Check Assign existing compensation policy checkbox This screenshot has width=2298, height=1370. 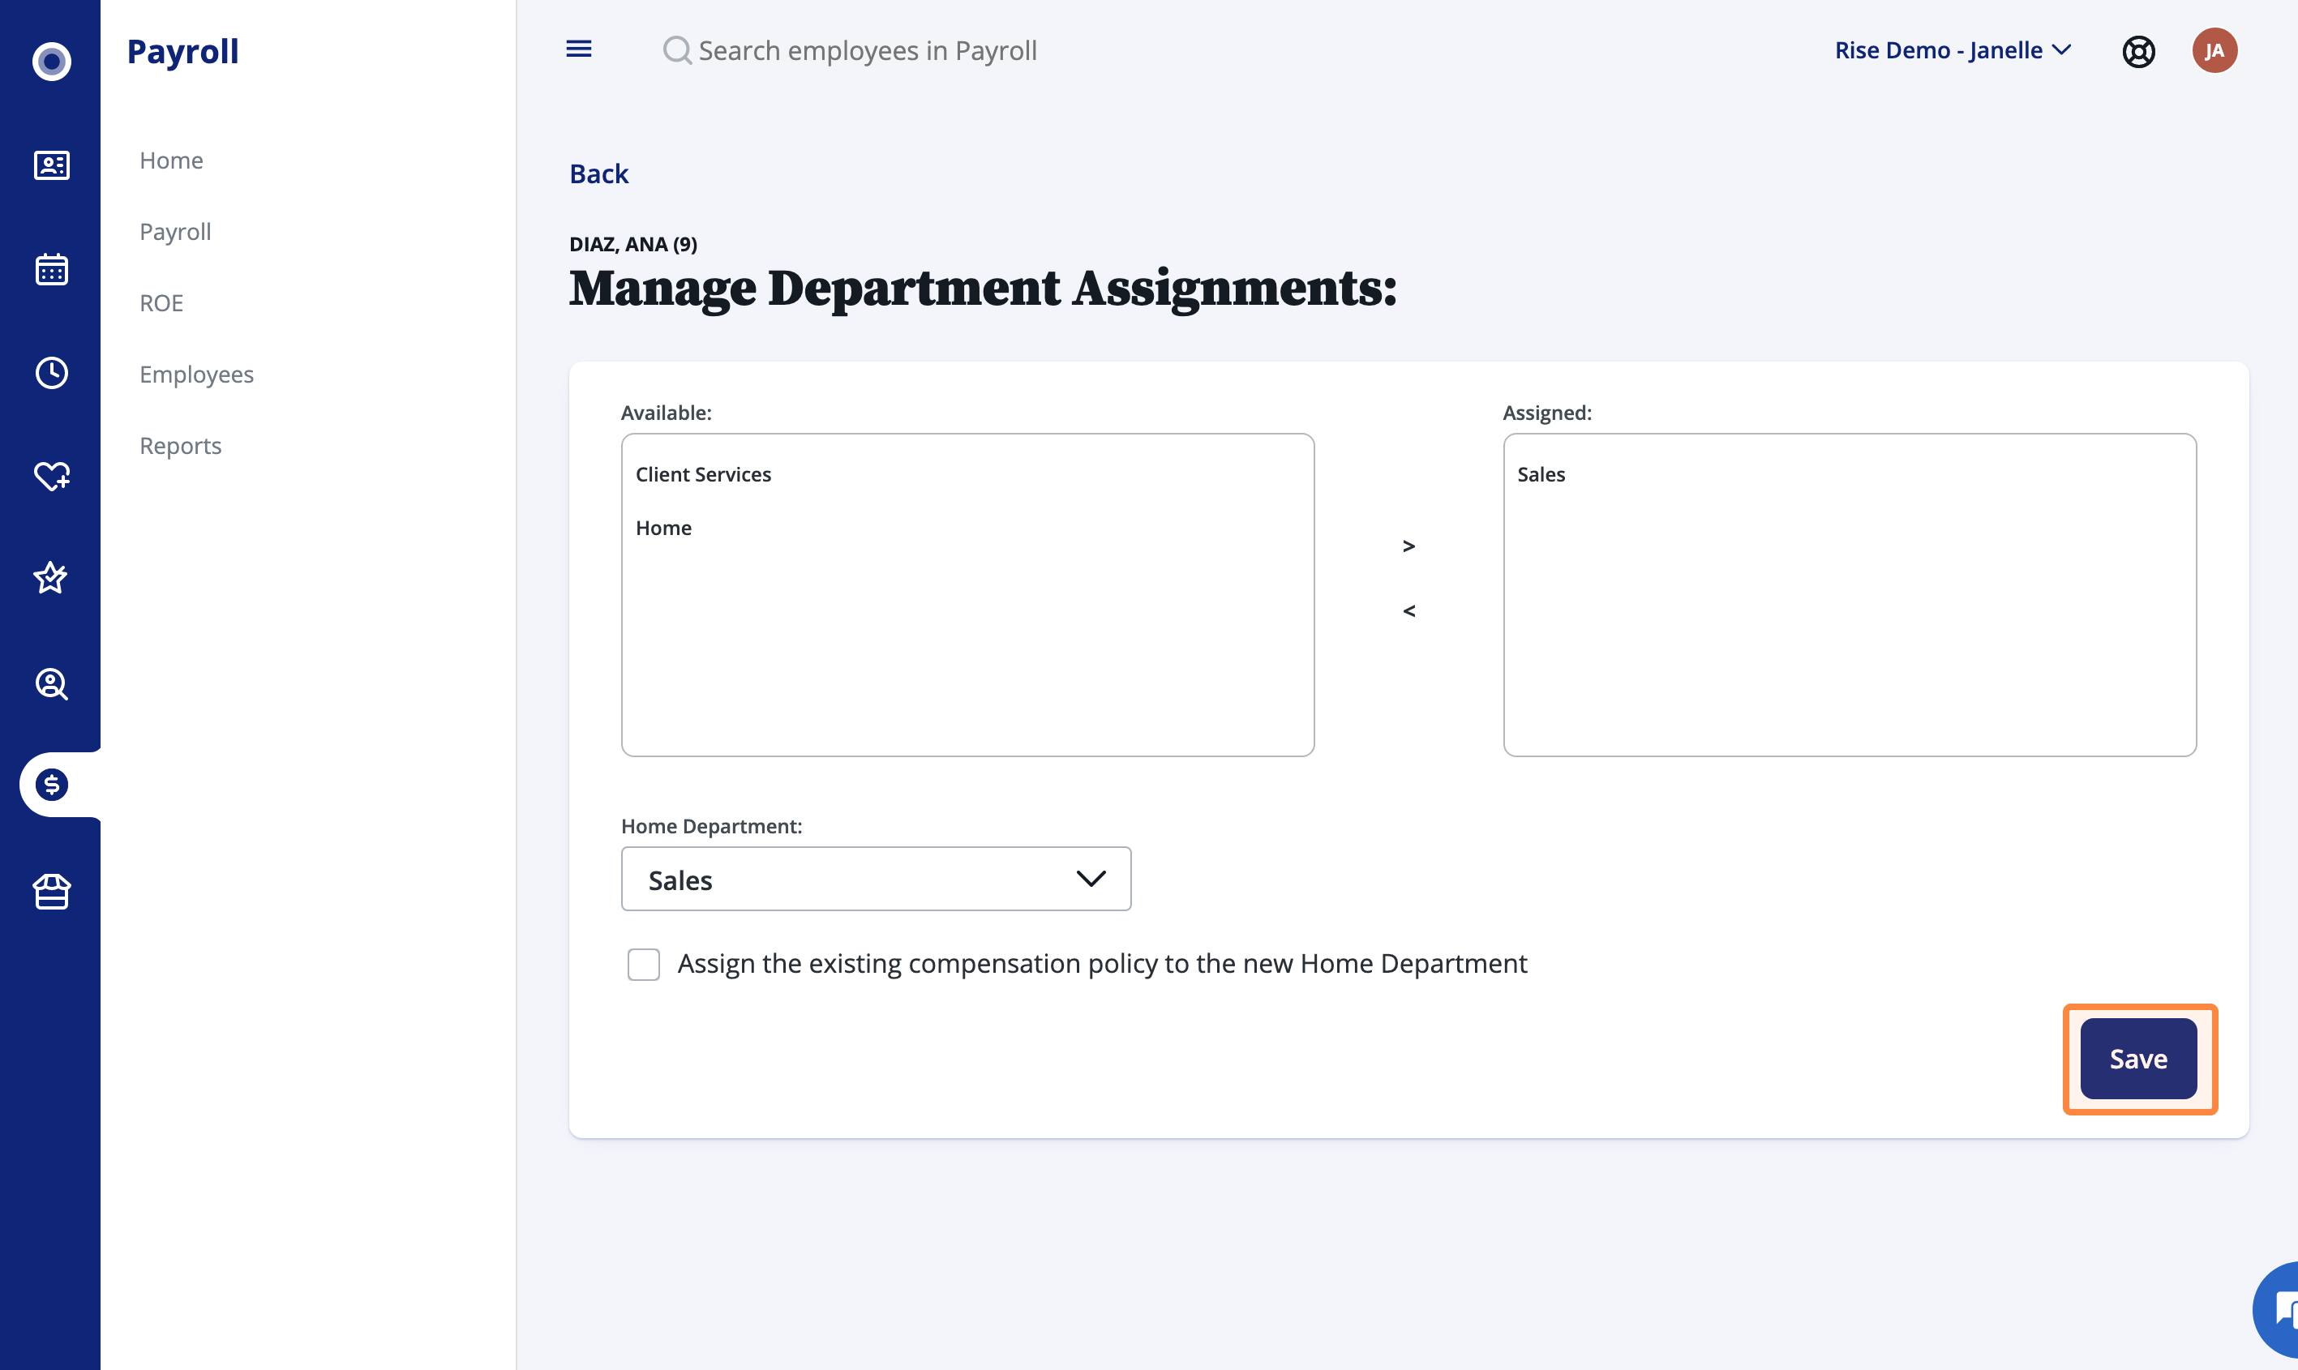(644, 964)
